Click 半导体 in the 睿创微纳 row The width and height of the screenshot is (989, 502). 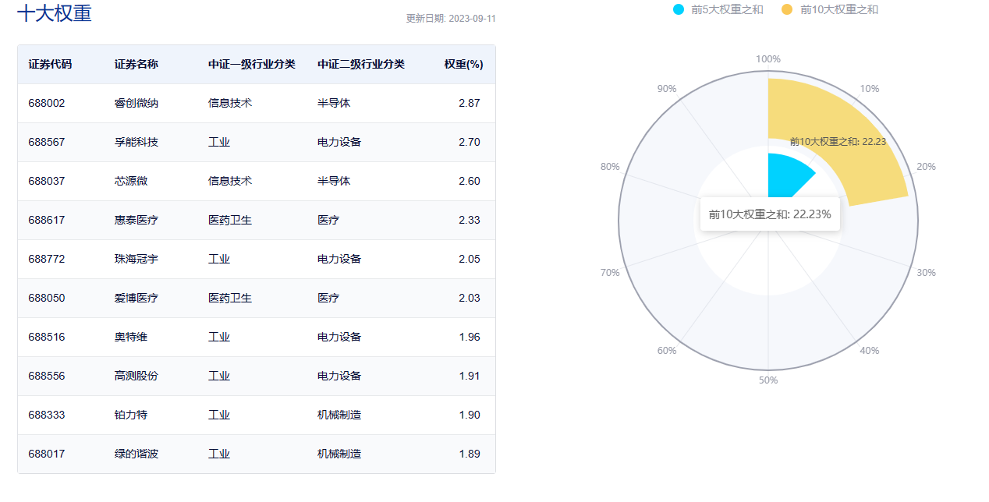(x=334, y=103)
